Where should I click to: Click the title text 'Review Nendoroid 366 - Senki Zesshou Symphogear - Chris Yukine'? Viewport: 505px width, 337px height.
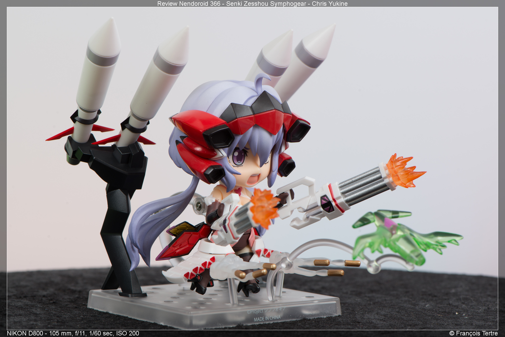(x=252, y=4)
